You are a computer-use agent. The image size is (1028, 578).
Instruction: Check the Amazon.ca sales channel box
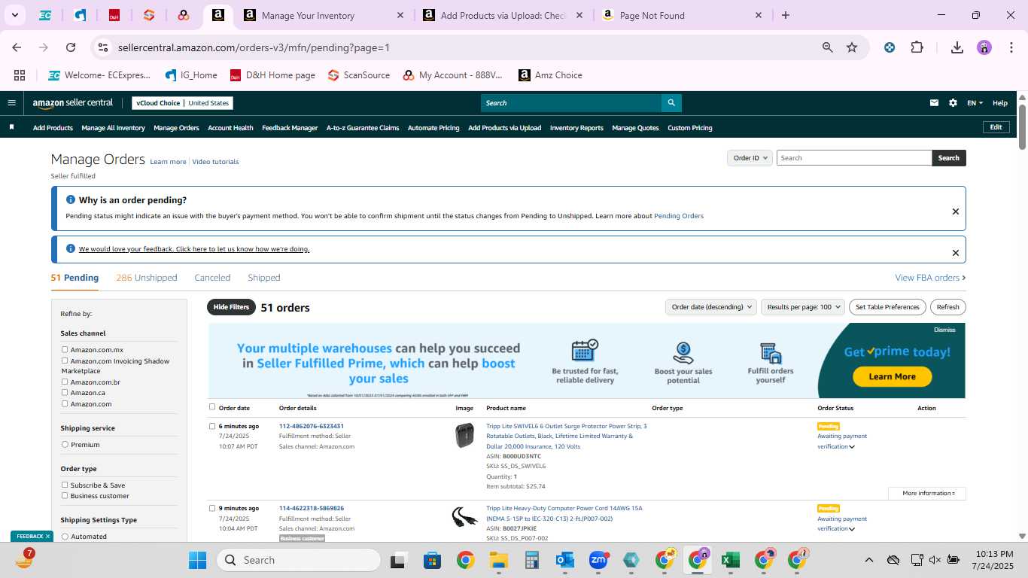click(x=65, y=392)
